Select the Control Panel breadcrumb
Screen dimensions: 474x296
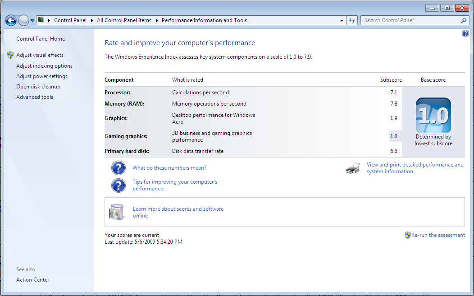click(x=70, y=20)
